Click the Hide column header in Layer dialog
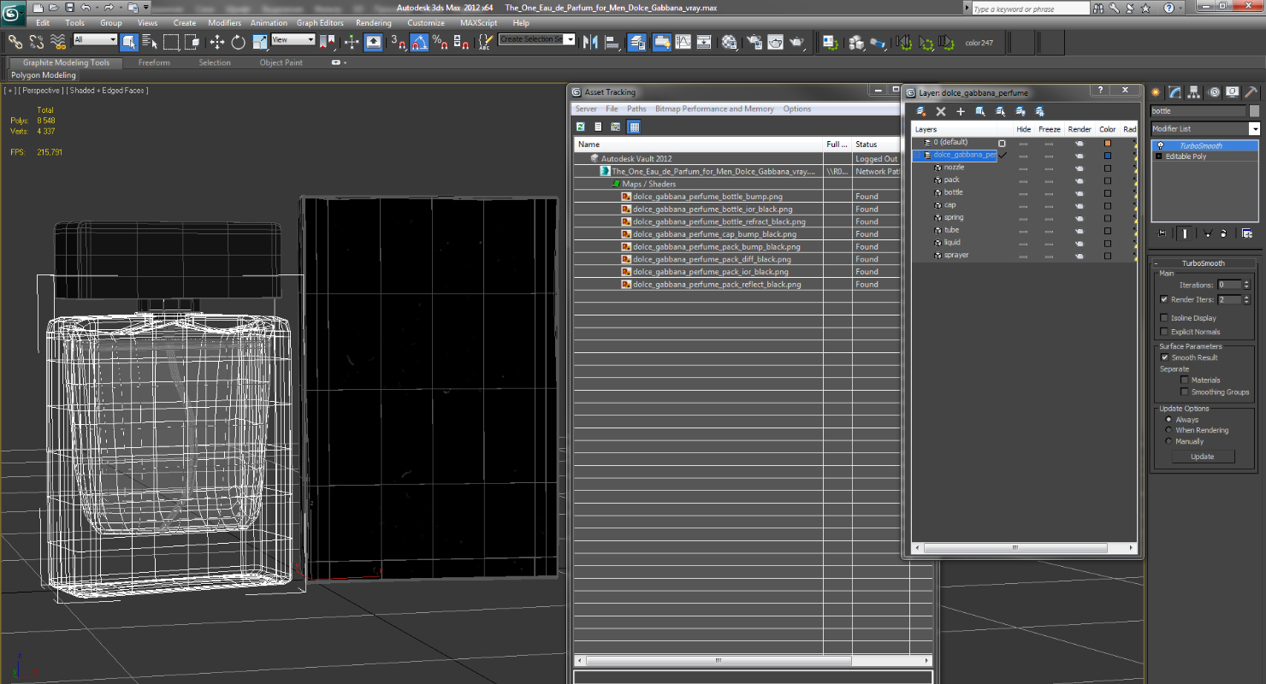 click(x=1023, y=129)
